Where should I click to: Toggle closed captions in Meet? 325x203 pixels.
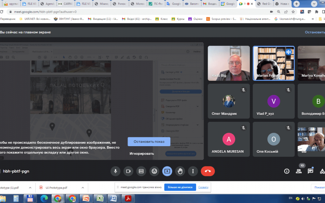141,171
